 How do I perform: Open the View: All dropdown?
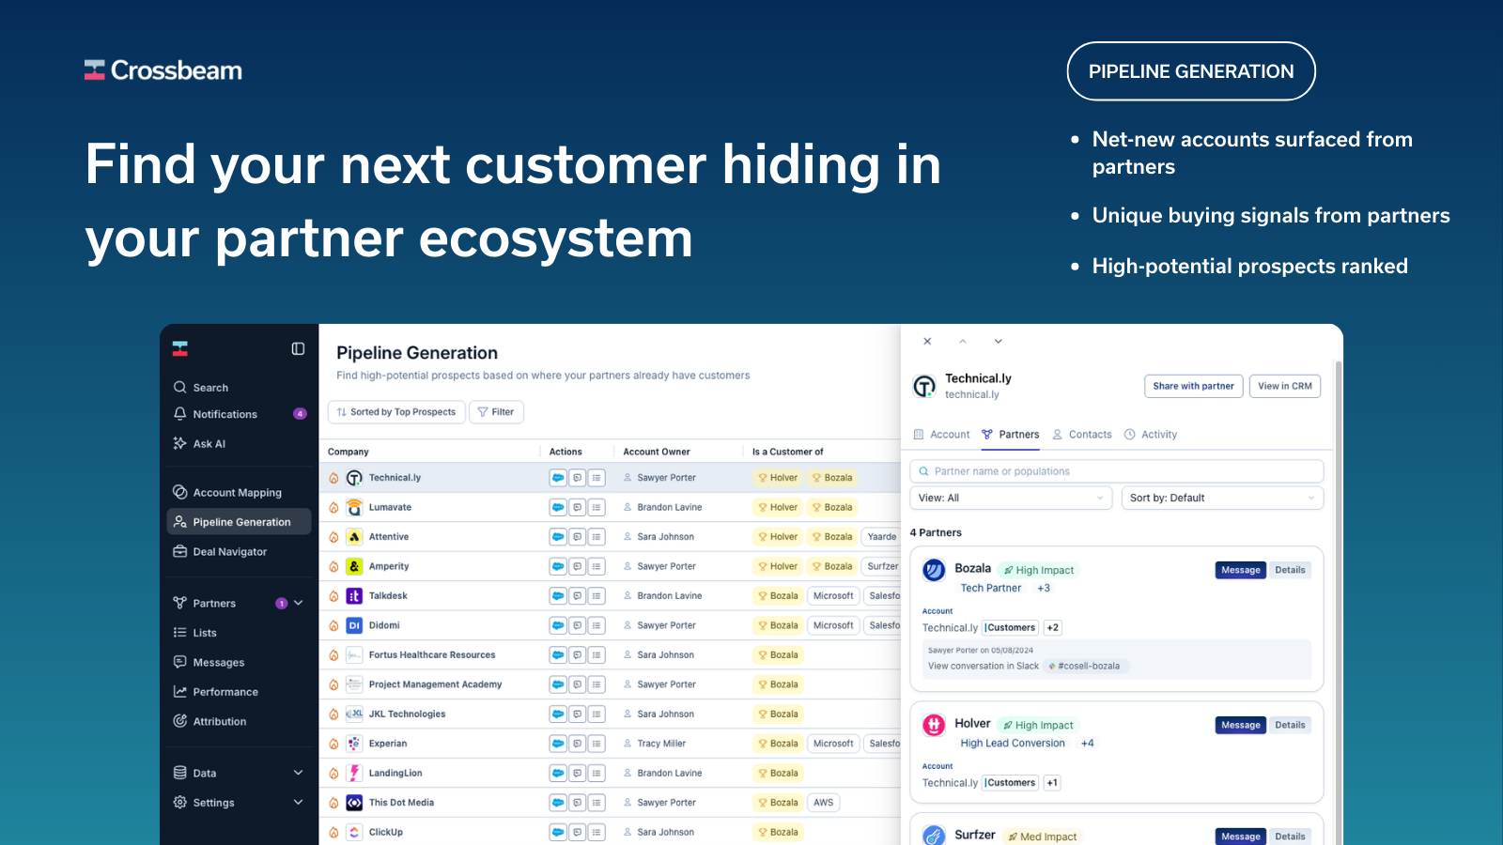click(x=1011, y=498)
